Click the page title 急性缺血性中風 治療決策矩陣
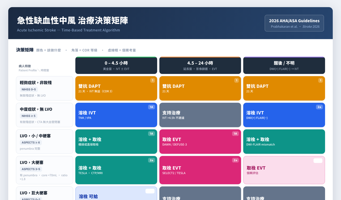 72,20
